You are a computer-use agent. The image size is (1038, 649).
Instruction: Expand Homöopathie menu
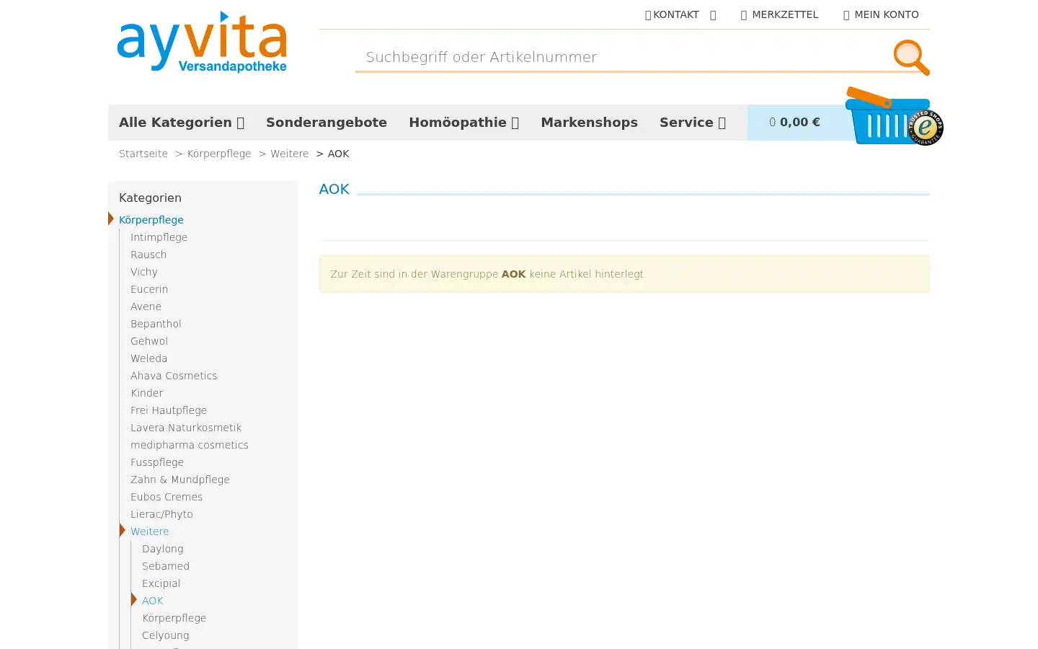[463, 123]
